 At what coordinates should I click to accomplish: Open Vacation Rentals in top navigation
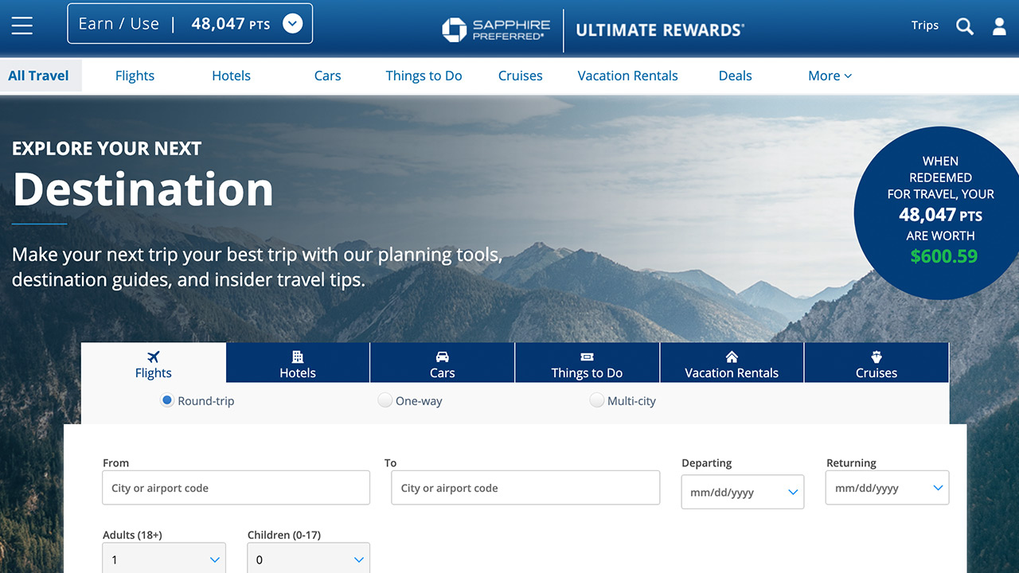click(628, 76)
